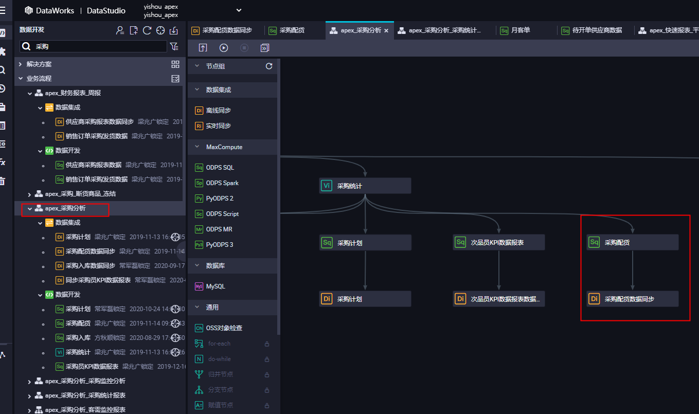Click the DataStudio title link
Screen dimensions: 699x414
[x=105, y=10]
